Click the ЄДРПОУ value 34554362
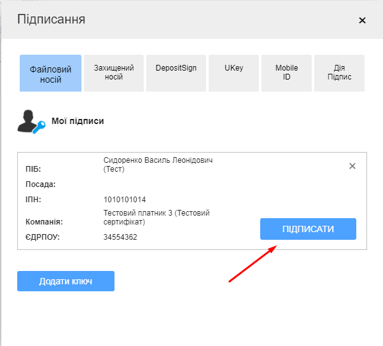This screenshot has width=383, height=346. (x=120, y=237)
